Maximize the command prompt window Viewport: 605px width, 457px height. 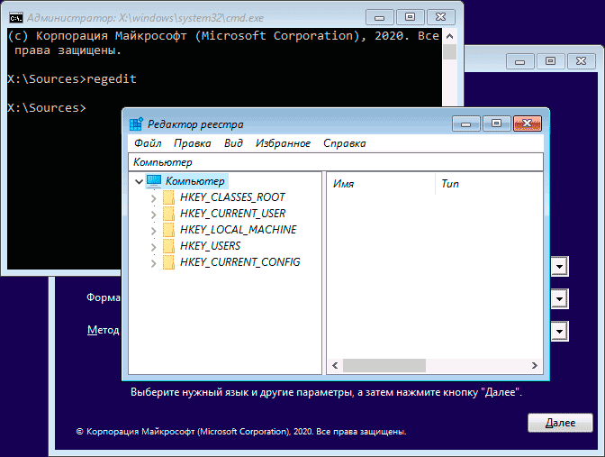point(411,17)
